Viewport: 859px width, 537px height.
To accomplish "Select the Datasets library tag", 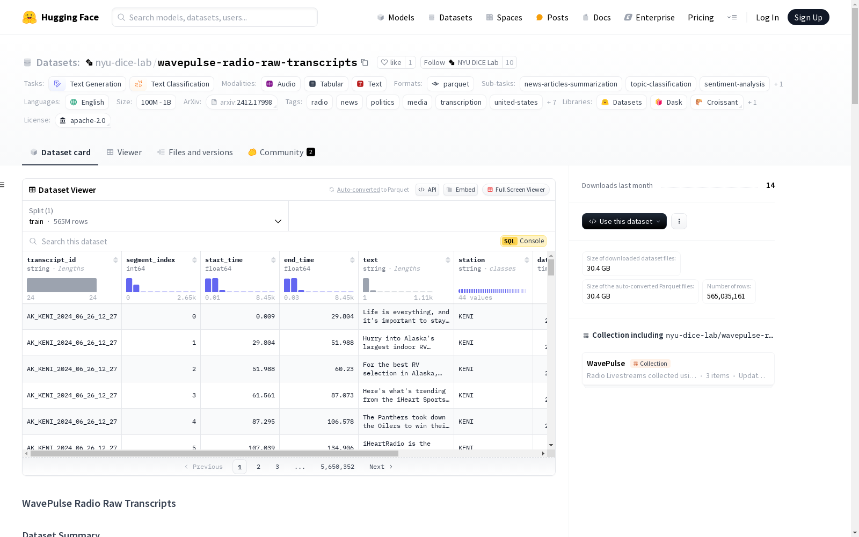I will 622,102.
